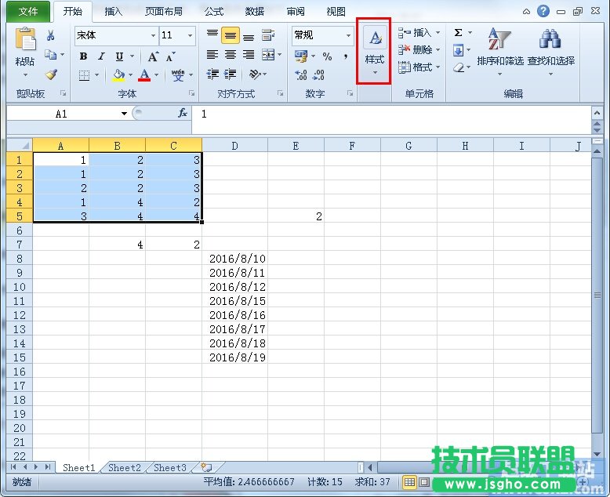Switch to Insert (插入) ribbon tab
Screen dimensions: 610x497
pyautogui.click(x=113, y=12)
